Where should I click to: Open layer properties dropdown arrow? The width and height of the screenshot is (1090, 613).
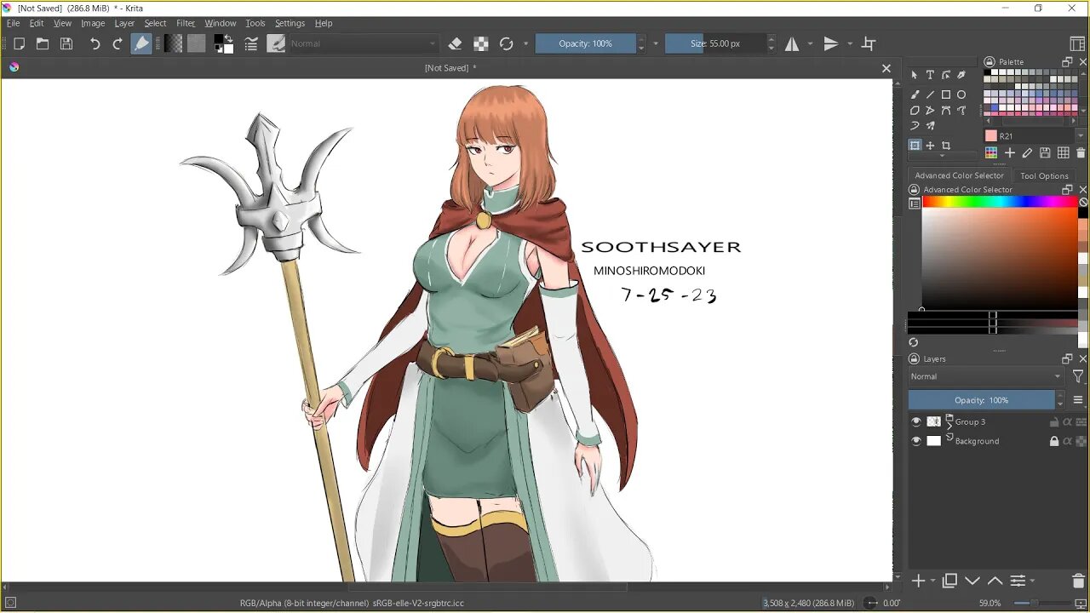(x=1032, y=581)
